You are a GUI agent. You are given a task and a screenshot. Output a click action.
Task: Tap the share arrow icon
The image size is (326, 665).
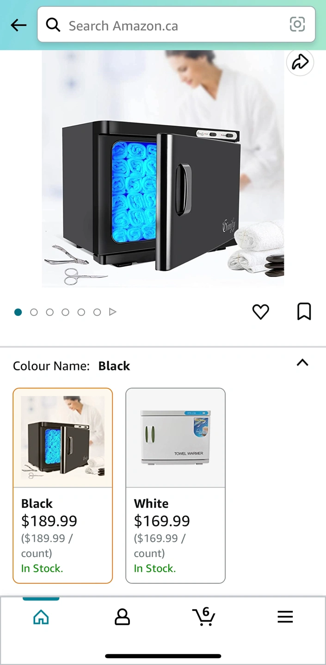click(x=300, y=62)
